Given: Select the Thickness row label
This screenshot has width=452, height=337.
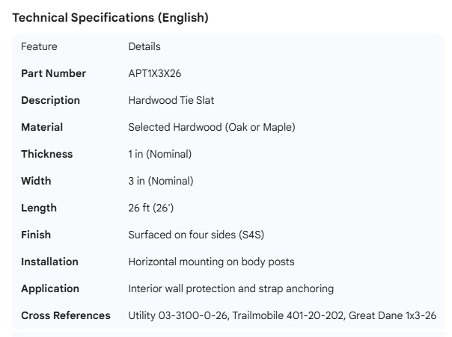Looking at the screenshot, I should (47, 154).
